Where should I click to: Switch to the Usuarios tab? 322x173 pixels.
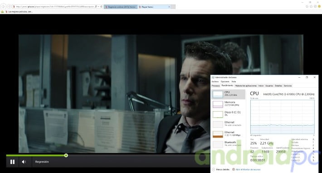coord(269,86)
